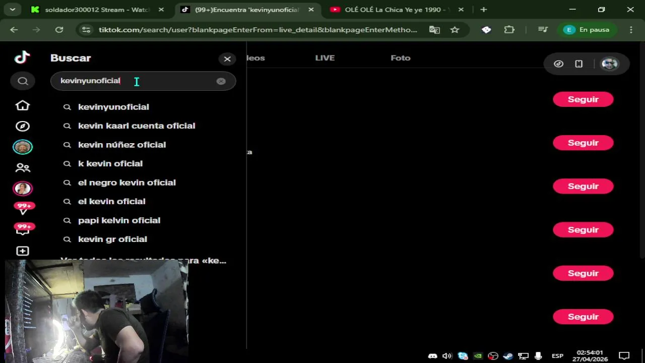Click the translate page icon

(434, 30)
